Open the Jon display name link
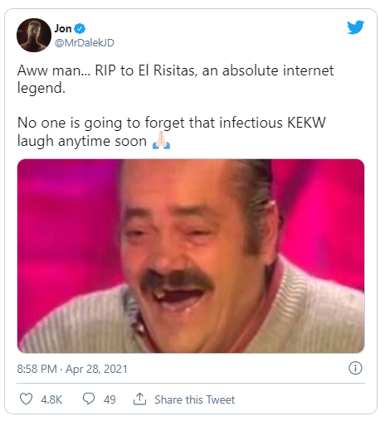Viewport: 380px width, 426px height. click(x=63, y=28)
